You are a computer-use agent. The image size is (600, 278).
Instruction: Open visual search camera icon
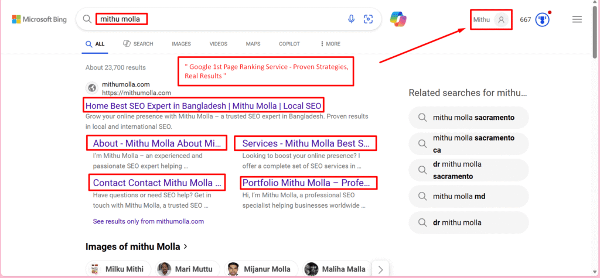[x=368, y=19]
